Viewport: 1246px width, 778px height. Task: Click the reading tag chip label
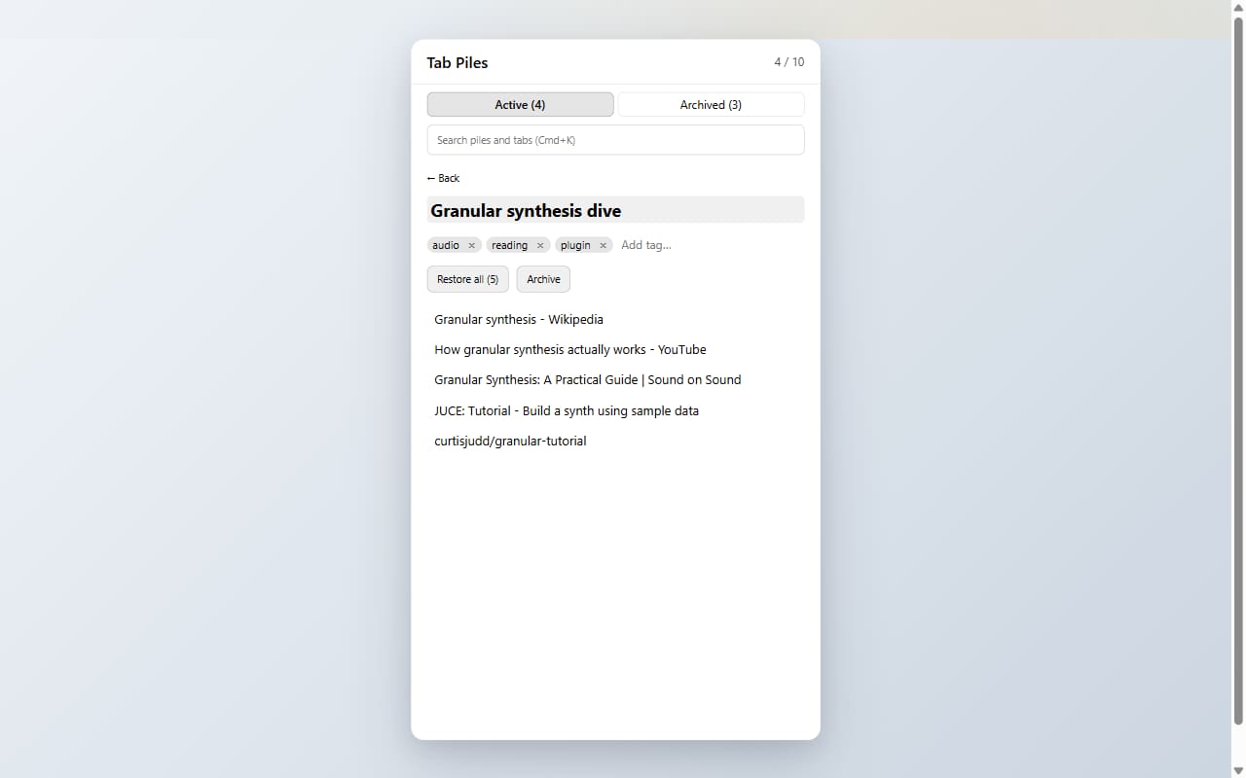click(x=509, y=245)
